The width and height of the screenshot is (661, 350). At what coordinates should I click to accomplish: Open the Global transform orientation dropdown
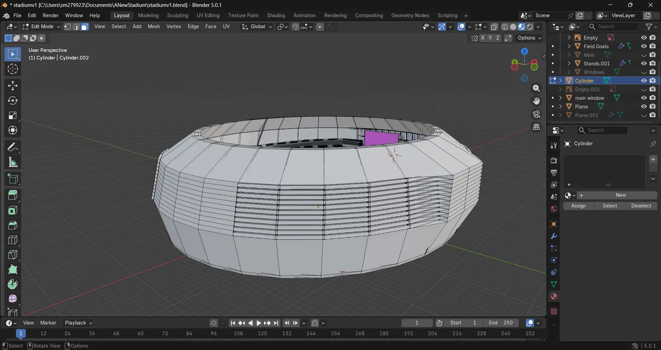tap(257, 27)
